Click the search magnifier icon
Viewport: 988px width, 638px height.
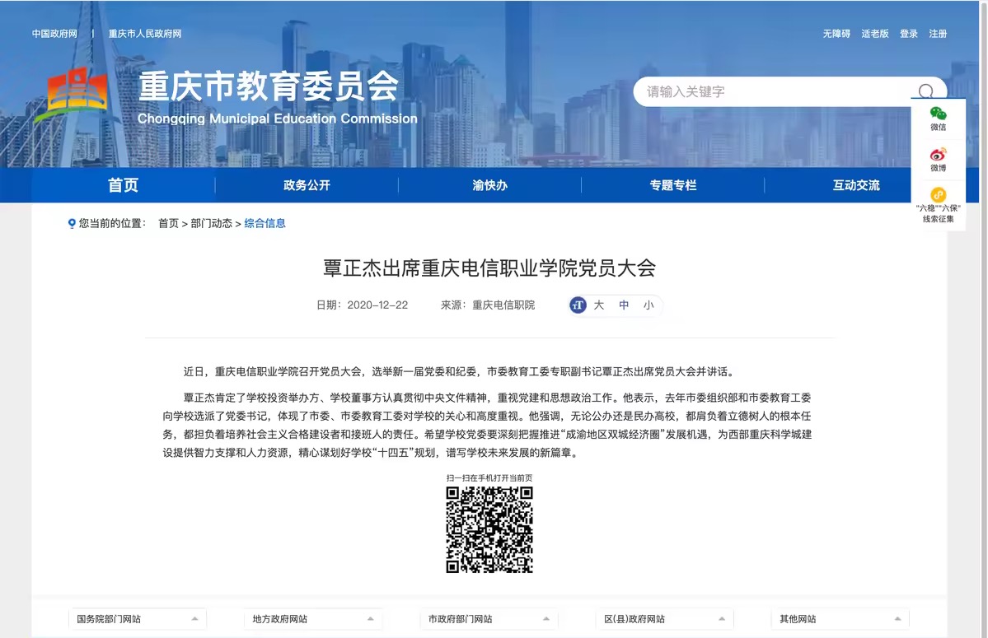pyautogui.click(x=926, y=91)
